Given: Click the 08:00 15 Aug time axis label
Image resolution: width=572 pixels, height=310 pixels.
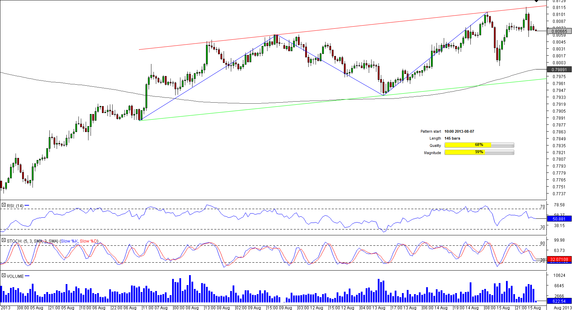Looking at the screenshot, I should [497, 308].
